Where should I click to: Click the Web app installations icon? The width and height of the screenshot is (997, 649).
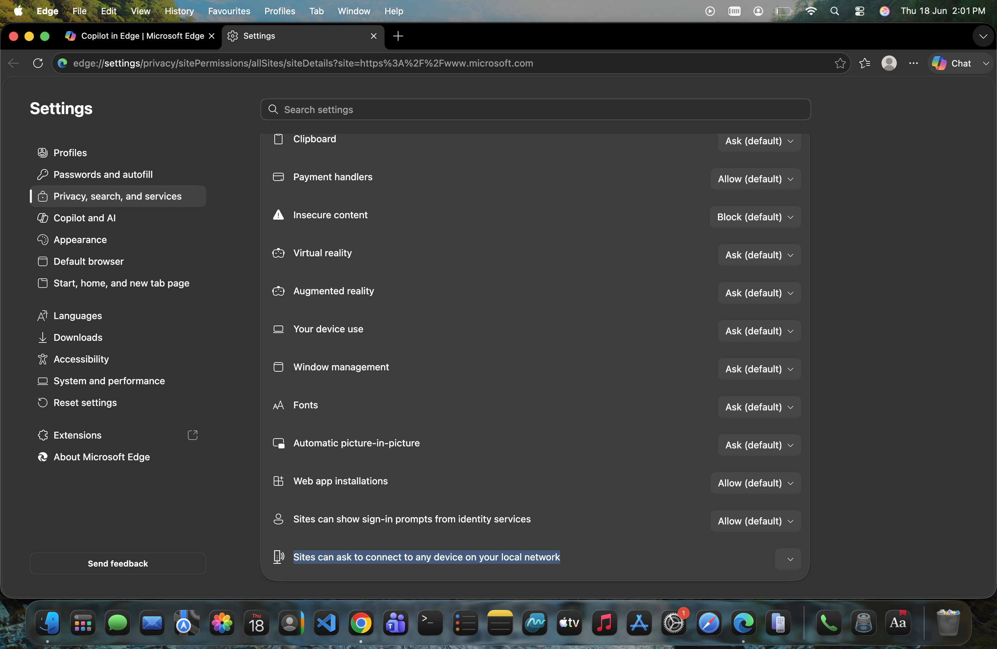tap(278, 481)
